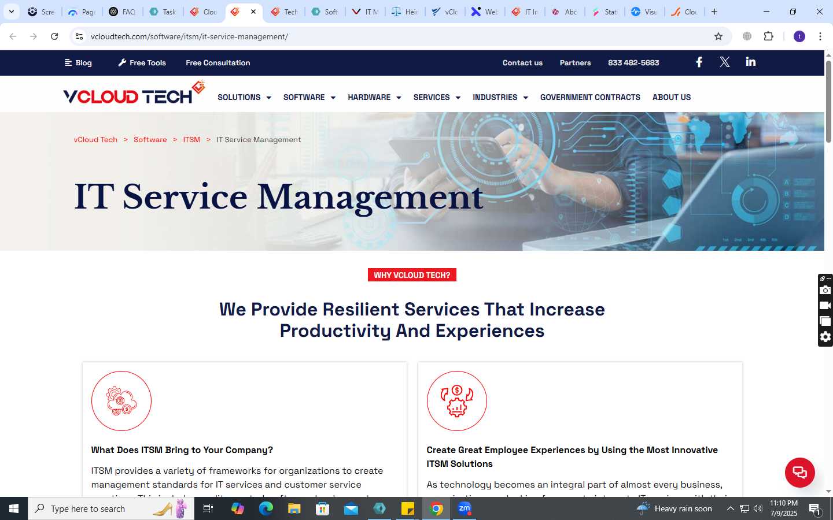The width and height of the screenshot is (833, 520).
Task: Go back to the previous page
Action: (x=13, y=36)
